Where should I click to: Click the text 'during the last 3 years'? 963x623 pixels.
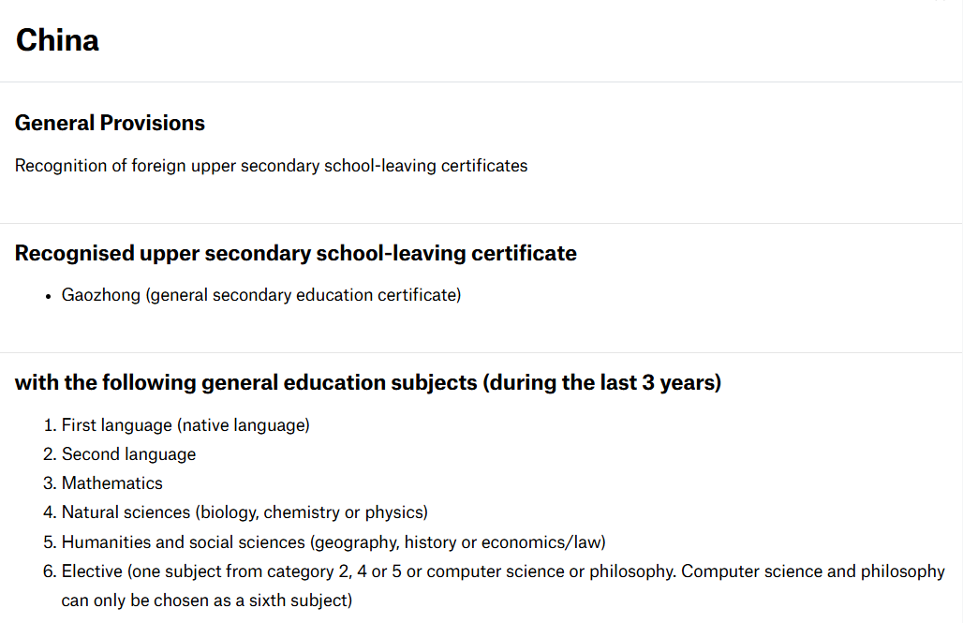tap(601, 382)
